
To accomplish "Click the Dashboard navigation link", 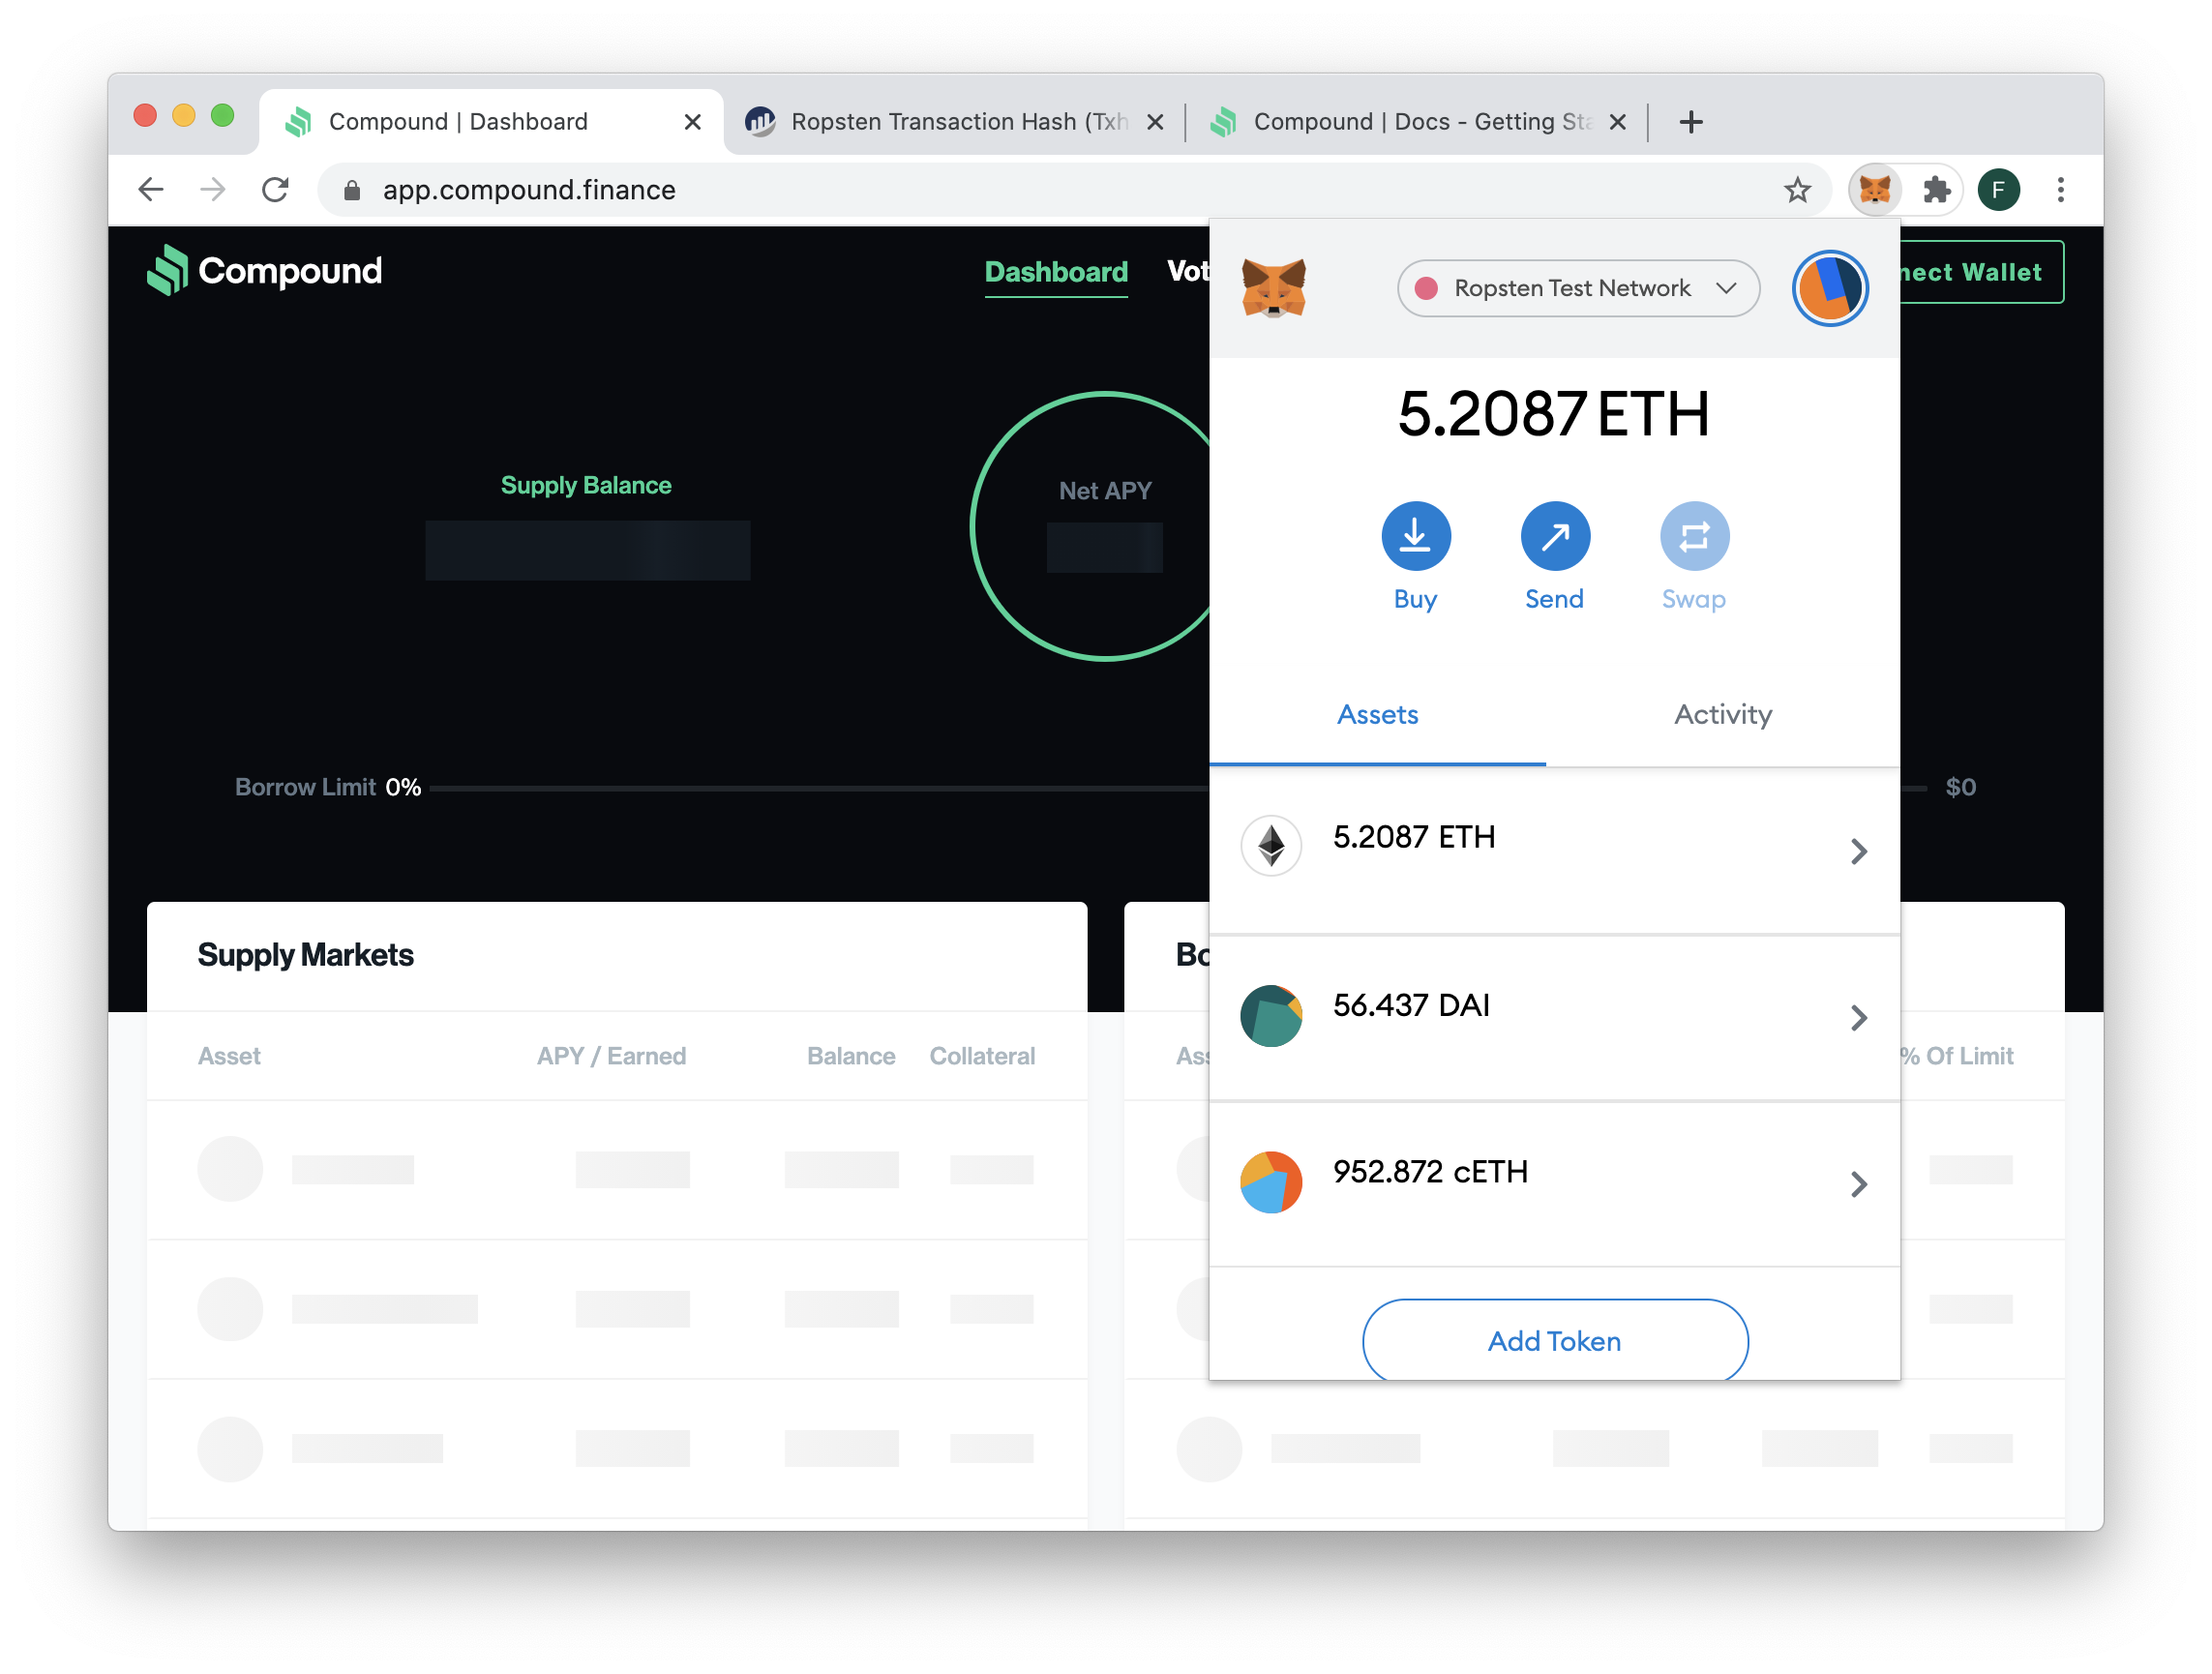I will [1057, 271].
